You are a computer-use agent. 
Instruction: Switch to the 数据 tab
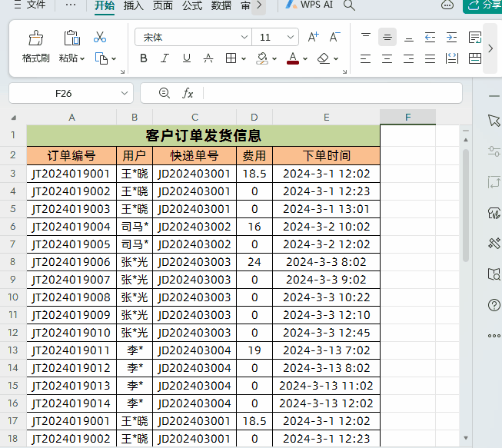221,5
